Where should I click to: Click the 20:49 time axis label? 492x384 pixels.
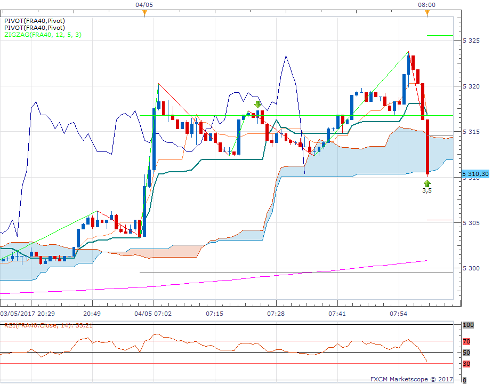[x=92, y=314]
